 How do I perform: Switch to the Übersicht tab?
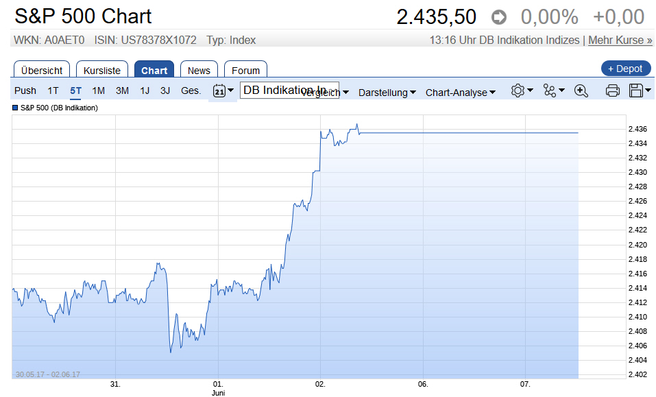pyautogui.click(x=42, y=70)
